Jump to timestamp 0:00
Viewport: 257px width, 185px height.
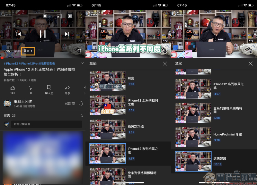[x=131, y=84]
